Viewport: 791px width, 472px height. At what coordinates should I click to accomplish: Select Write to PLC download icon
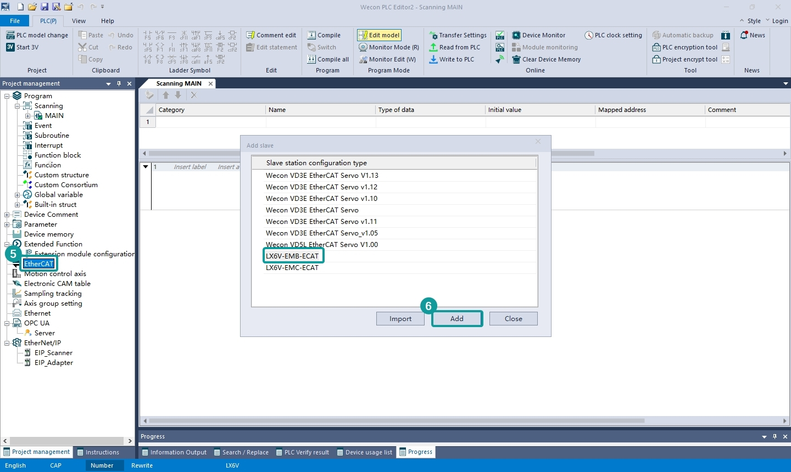coord(433,59)
